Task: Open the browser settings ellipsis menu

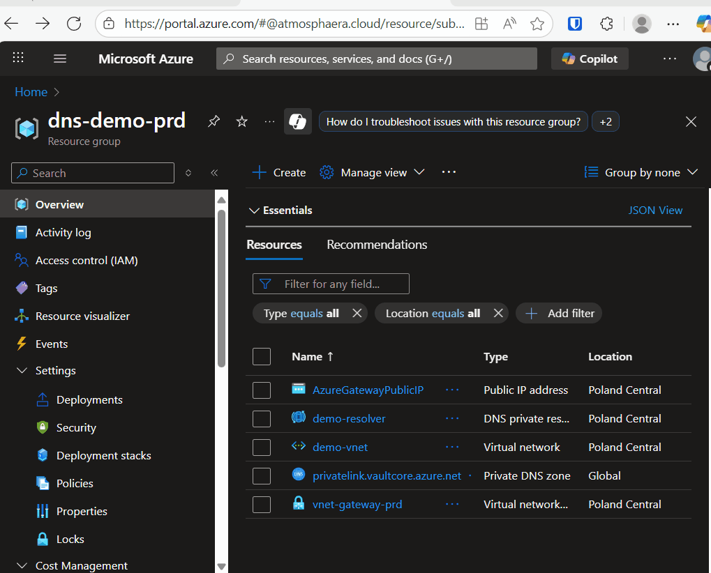Action: (673, 24)
